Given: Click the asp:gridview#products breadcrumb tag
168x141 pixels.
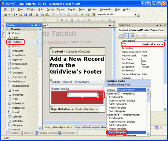Looking at the screenshot, I should 58,127.
